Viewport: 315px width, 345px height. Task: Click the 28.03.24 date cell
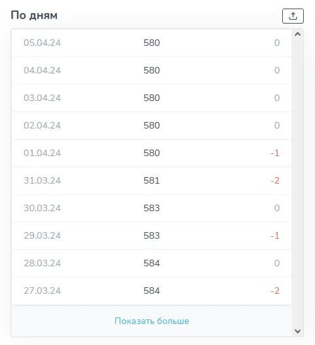42,263
